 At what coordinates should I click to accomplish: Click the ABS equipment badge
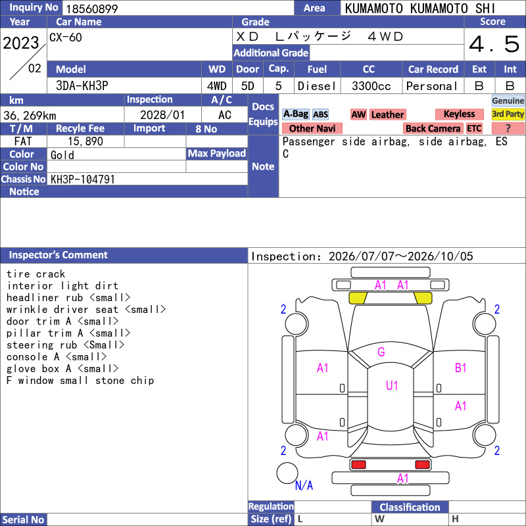point(320,114)
